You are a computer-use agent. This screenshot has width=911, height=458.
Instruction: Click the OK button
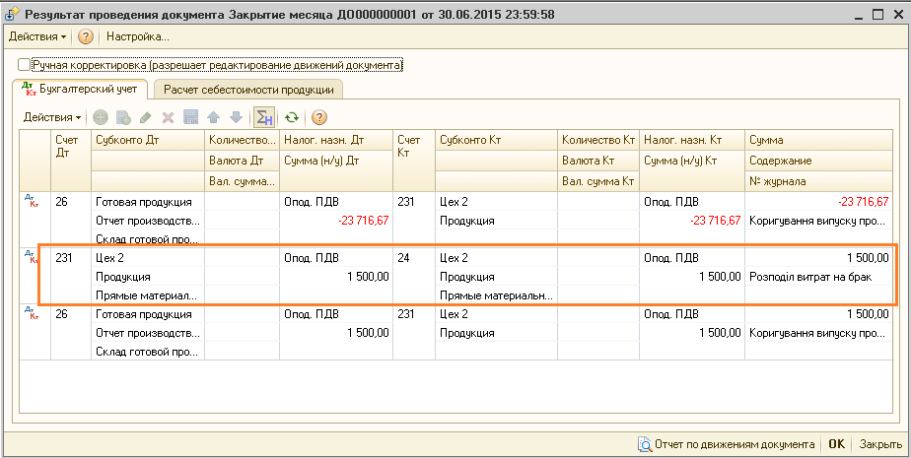(836, 444)
